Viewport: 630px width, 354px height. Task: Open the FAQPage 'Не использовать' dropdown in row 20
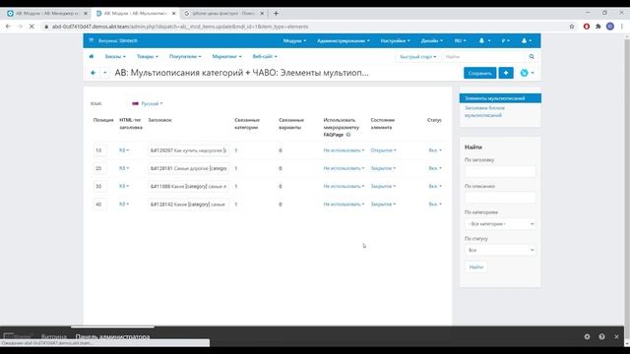(344, 168)
